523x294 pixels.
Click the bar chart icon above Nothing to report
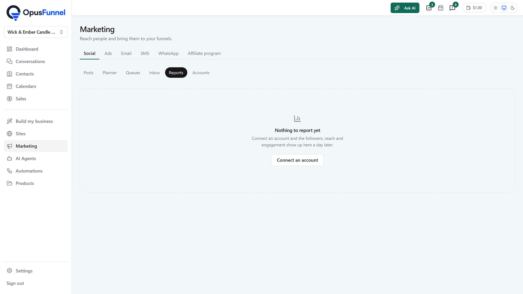[297, 119]
